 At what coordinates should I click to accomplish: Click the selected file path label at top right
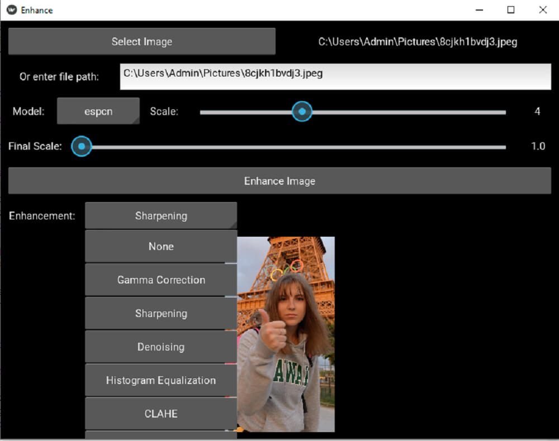[418, 42]
